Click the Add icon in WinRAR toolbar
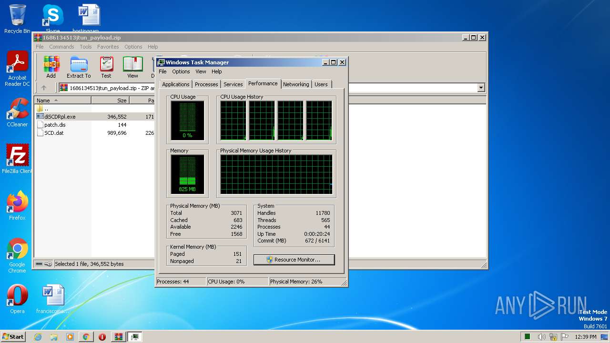The width and height of the screenshot is (610, 343). pos(51,64)
